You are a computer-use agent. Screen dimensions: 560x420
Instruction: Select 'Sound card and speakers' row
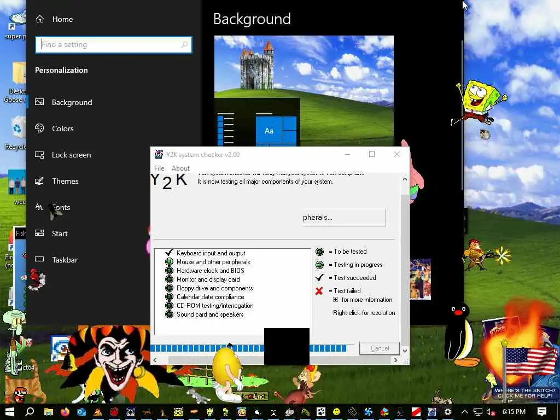[205, 314]
